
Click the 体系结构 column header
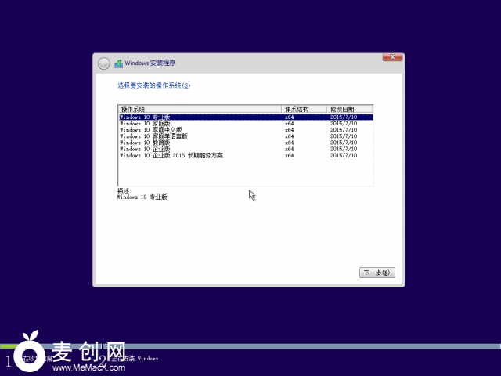tap(296, 109)
